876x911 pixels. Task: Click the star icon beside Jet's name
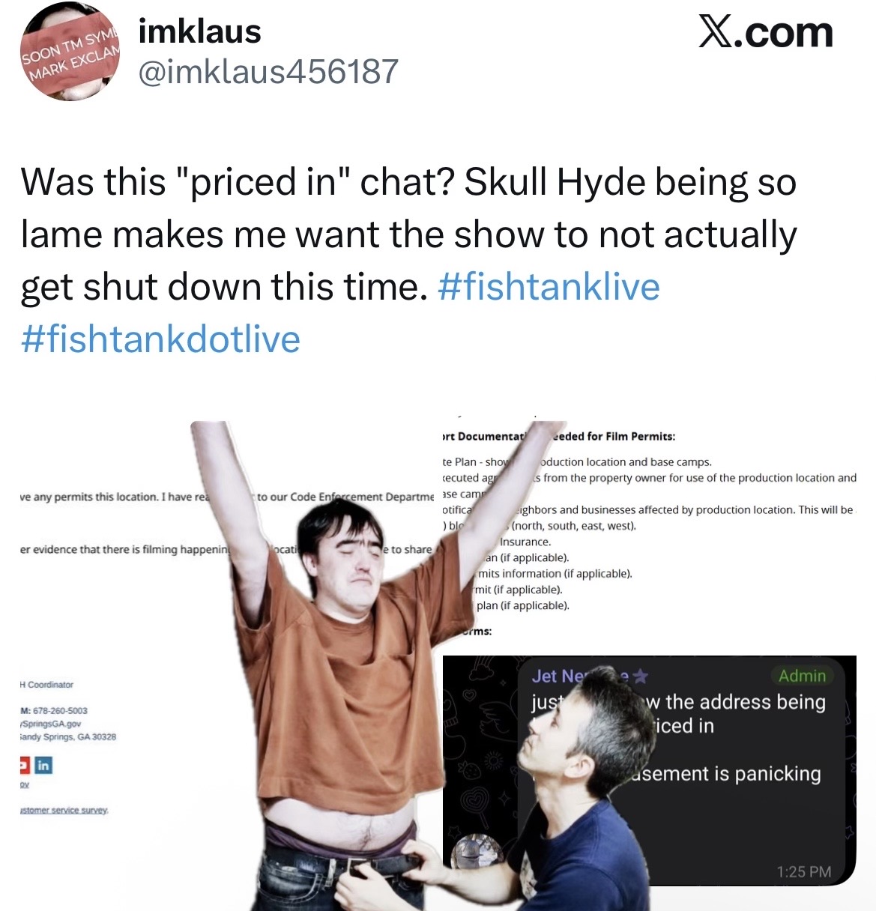click(x=639, y=677)
